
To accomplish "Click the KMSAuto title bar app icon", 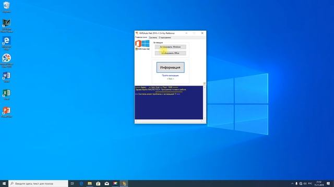I will [x=137, y=33].
